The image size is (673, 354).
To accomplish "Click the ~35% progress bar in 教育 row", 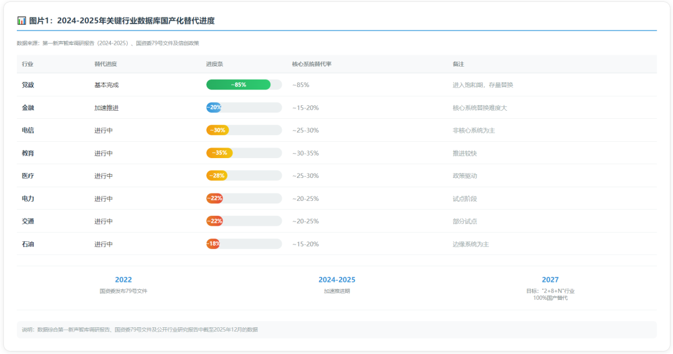I will point(219,152).
